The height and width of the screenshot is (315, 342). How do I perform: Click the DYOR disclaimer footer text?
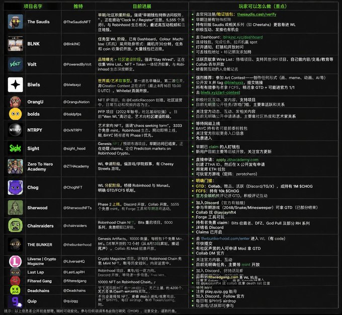[91, 311]
